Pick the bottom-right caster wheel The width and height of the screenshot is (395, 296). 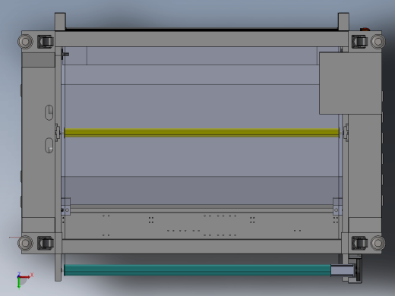pos(359,243)
